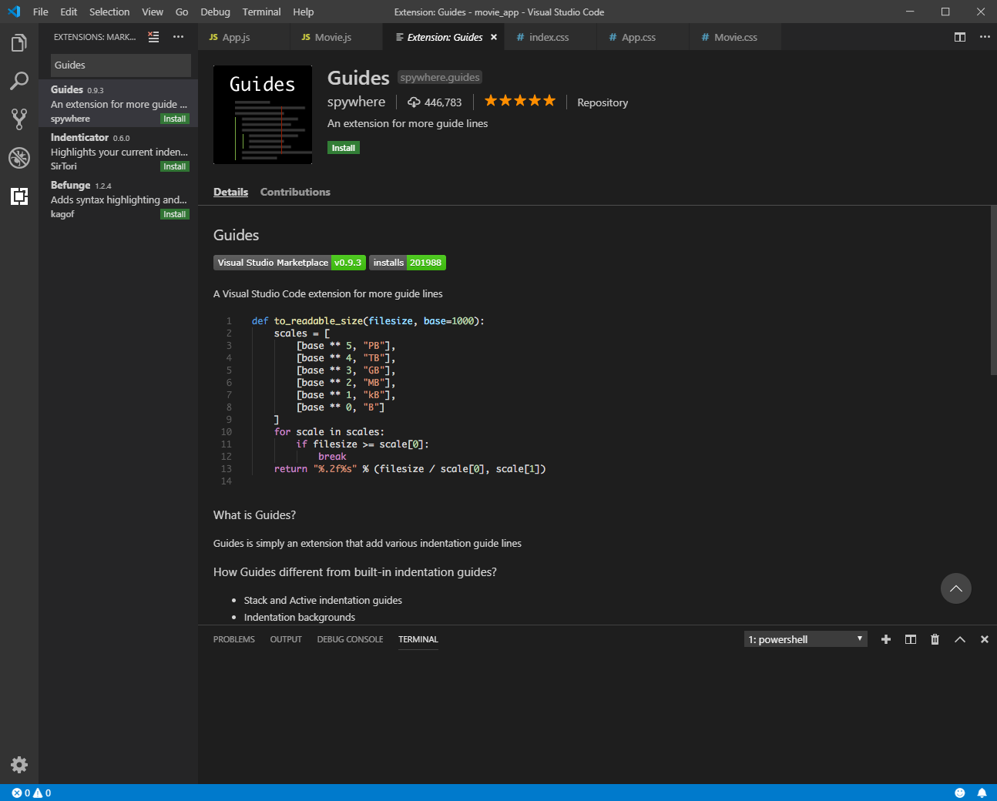Split the terminal panel
The height and width of the screenshot is (801, 997).
click(911, 639)
